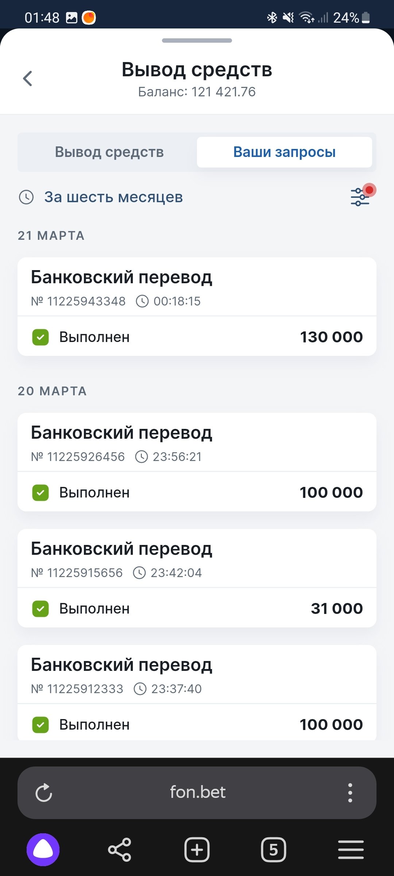Tap the share icon in bottom bar
The height and width of the screenshot is (876, 394).
point(120,850)
